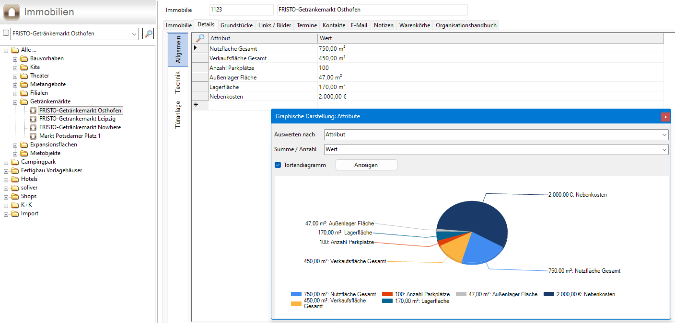Click the Lagerfläche attribute cell
The width and height of the screenshot is (675, 323).
[x=263, y=87]
